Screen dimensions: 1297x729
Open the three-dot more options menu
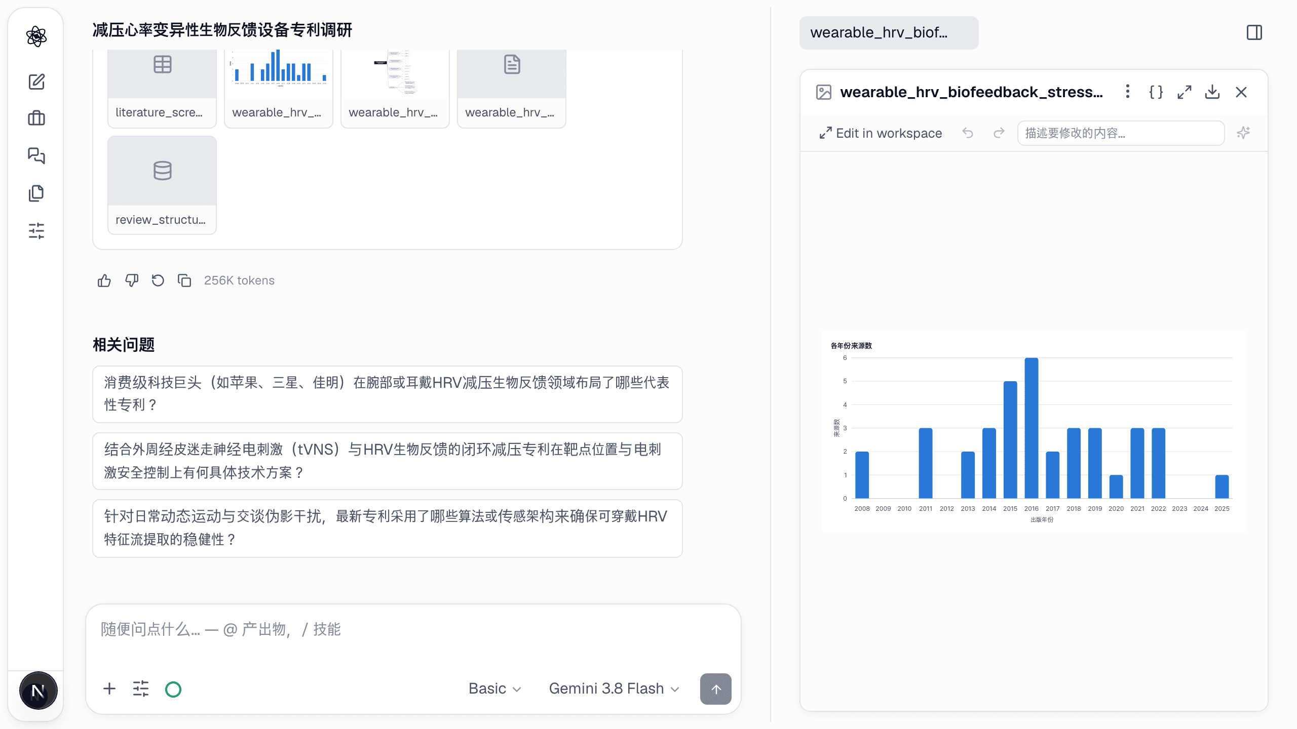coord(1127,92)
